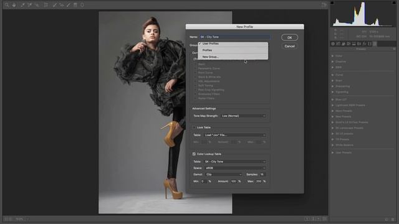The height and width of the screenshot is (224, 399).
Task: Select the Hand tool
Action: point(14,5)
